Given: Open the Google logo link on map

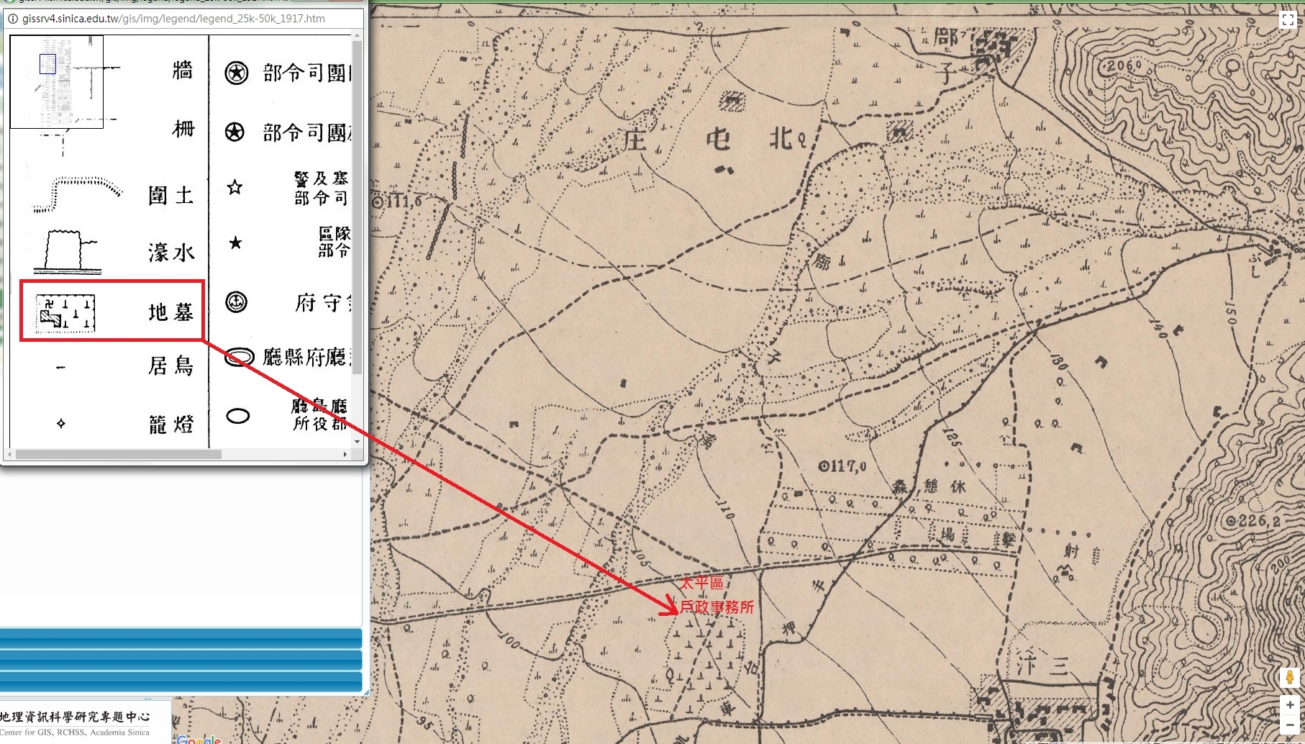Looking at the screenshot, I should tap(199, 739).
